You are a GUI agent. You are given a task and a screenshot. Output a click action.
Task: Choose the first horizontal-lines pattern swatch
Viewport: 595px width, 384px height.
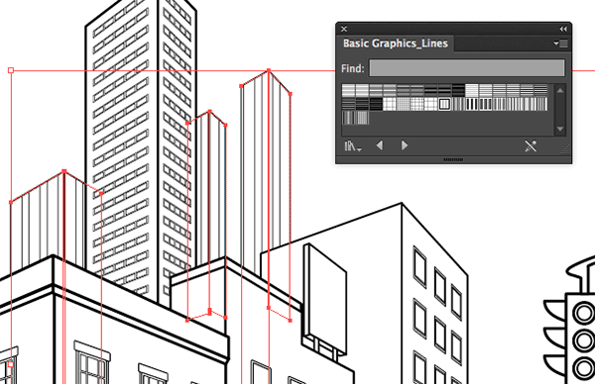349,90
